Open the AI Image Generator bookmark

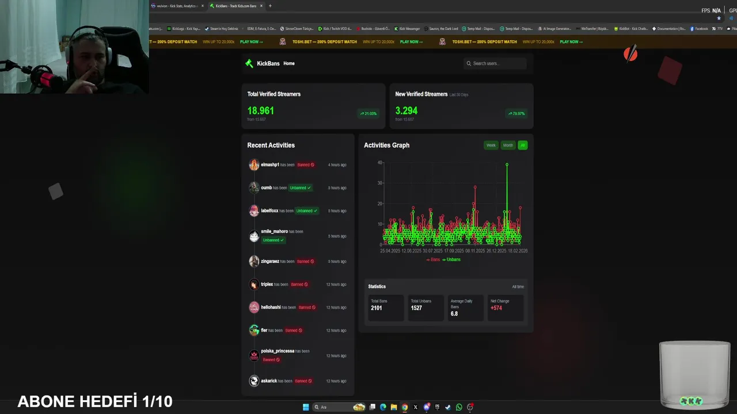554,29
